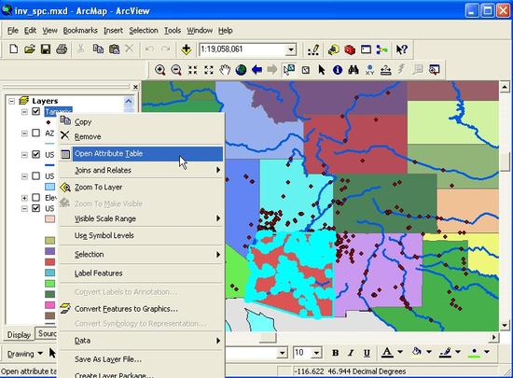Open the fill color dropdown arrow

[x=429, y=352]
